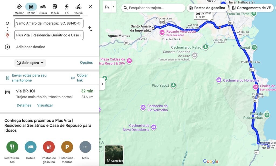Screen dimensions: 276x166
Task: Select the Carregamento de VE chip
Action: point(251,8)
